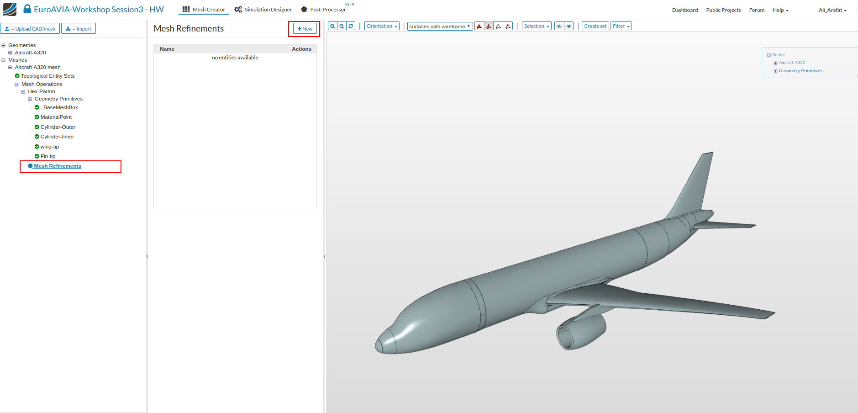This screenshot has height=413, width=858.
Task: Click the Post-Processor burst icon
Action: point(304,9)
